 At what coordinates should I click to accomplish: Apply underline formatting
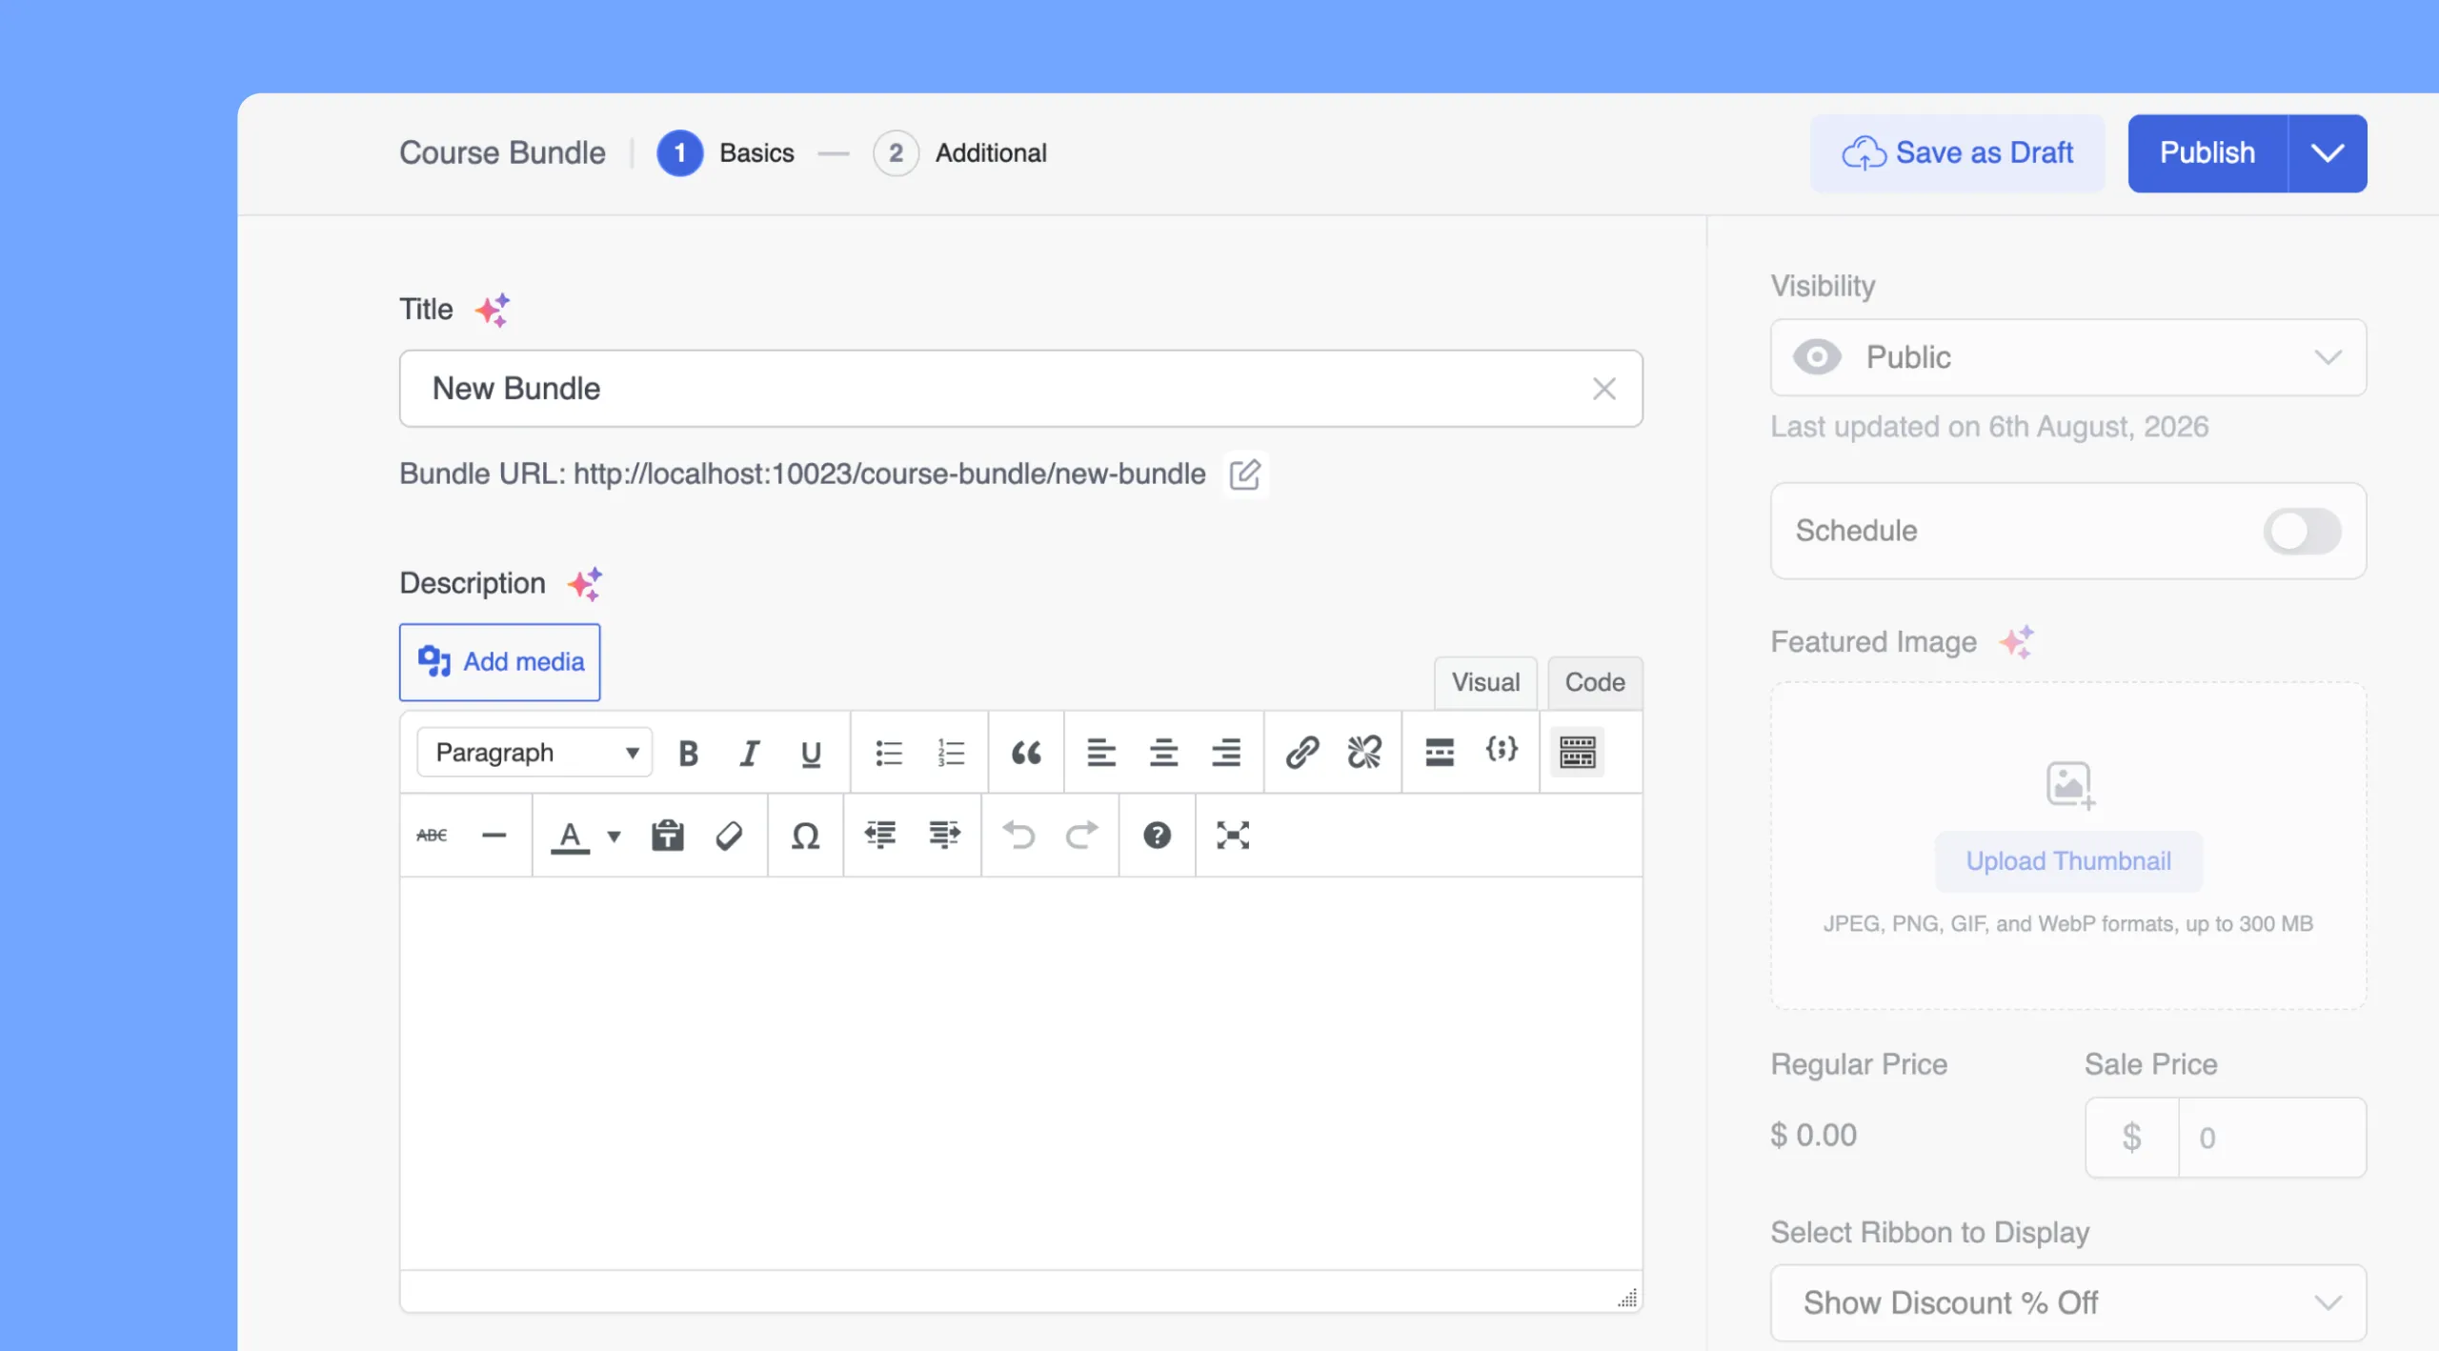pos(811,753)
